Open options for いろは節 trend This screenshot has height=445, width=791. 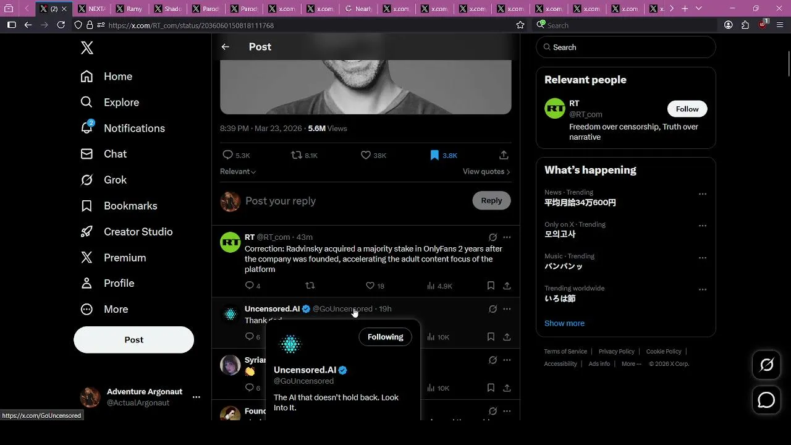click(x=702, y=290)
